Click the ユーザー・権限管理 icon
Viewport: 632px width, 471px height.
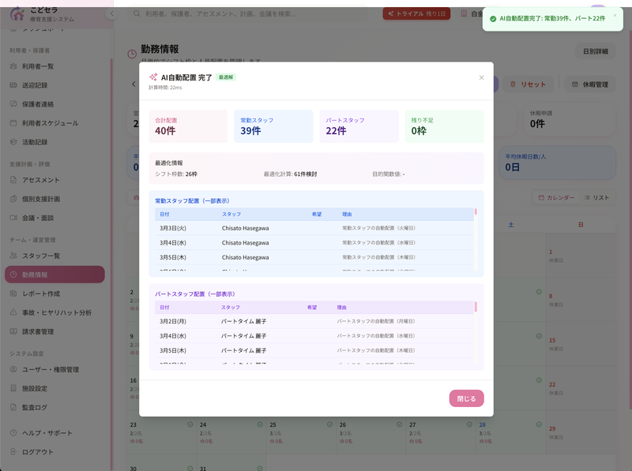[13, 369]
